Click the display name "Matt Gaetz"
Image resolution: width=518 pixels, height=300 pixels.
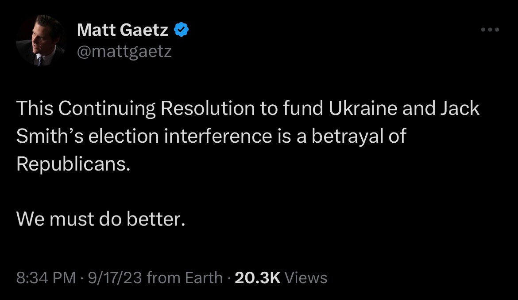123,30
